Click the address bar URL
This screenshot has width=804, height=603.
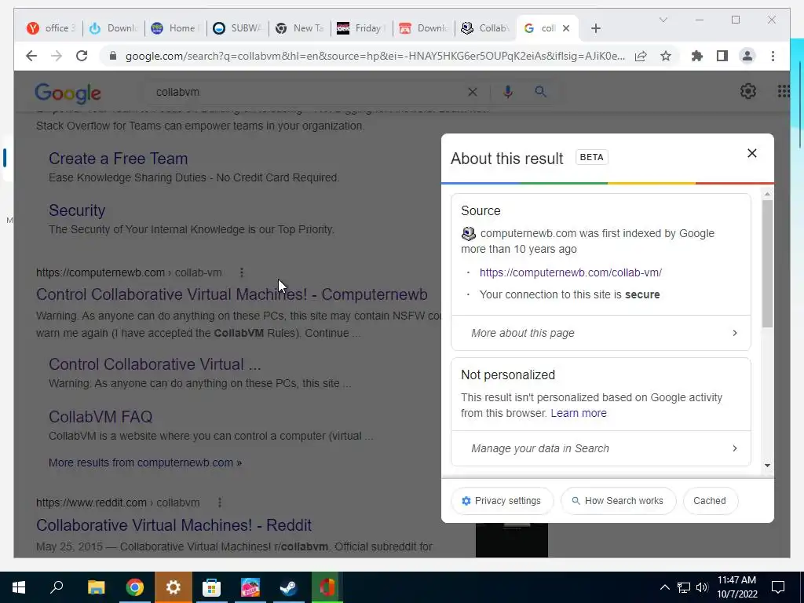[x=375, y=56]
